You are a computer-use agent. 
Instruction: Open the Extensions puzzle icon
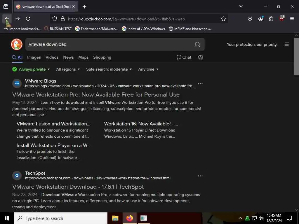click(x=271, y=19)
